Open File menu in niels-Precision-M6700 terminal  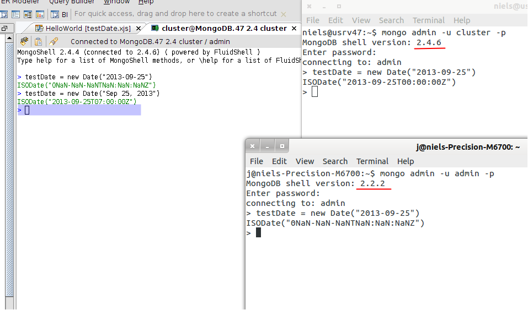(x=256, y=161)
